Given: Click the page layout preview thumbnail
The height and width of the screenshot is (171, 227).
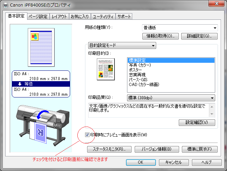Looking at the screenshot, I should (x=41, y=48).
